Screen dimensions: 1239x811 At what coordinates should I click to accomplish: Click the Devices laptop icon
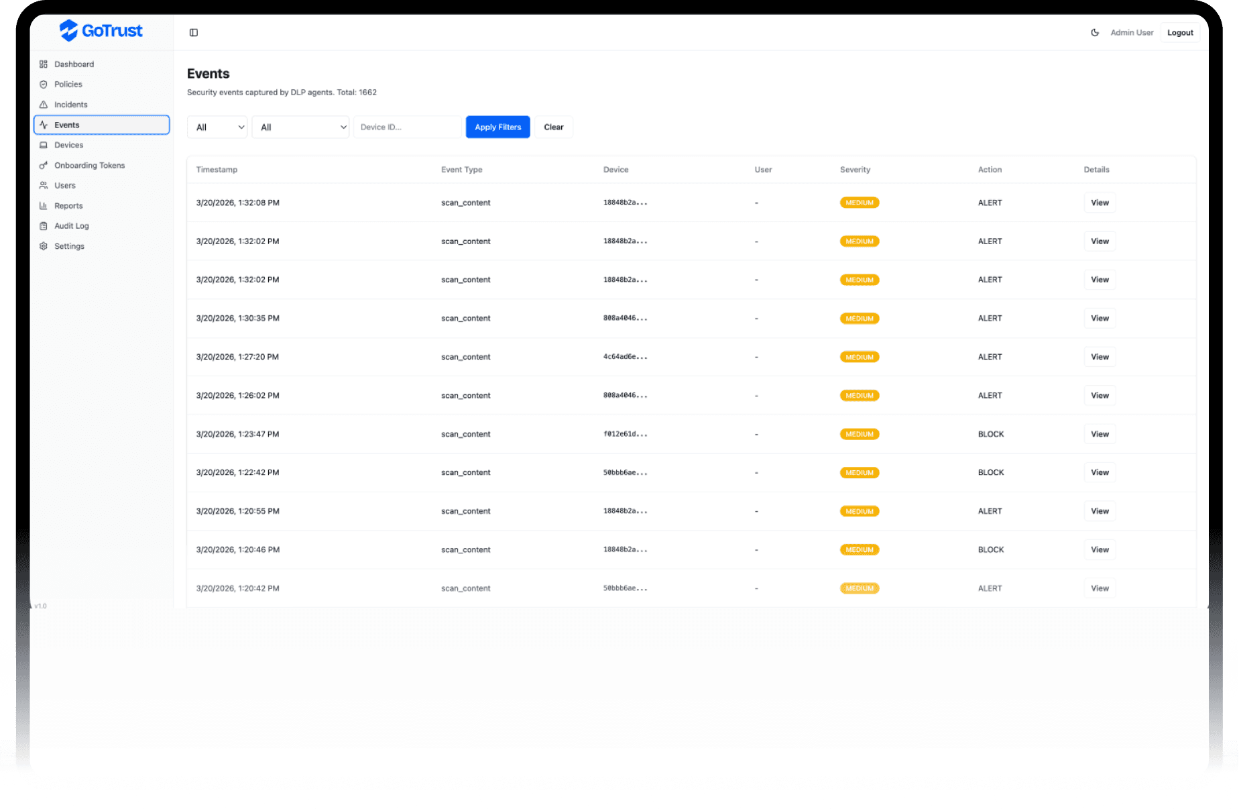[x=44, y=145]
